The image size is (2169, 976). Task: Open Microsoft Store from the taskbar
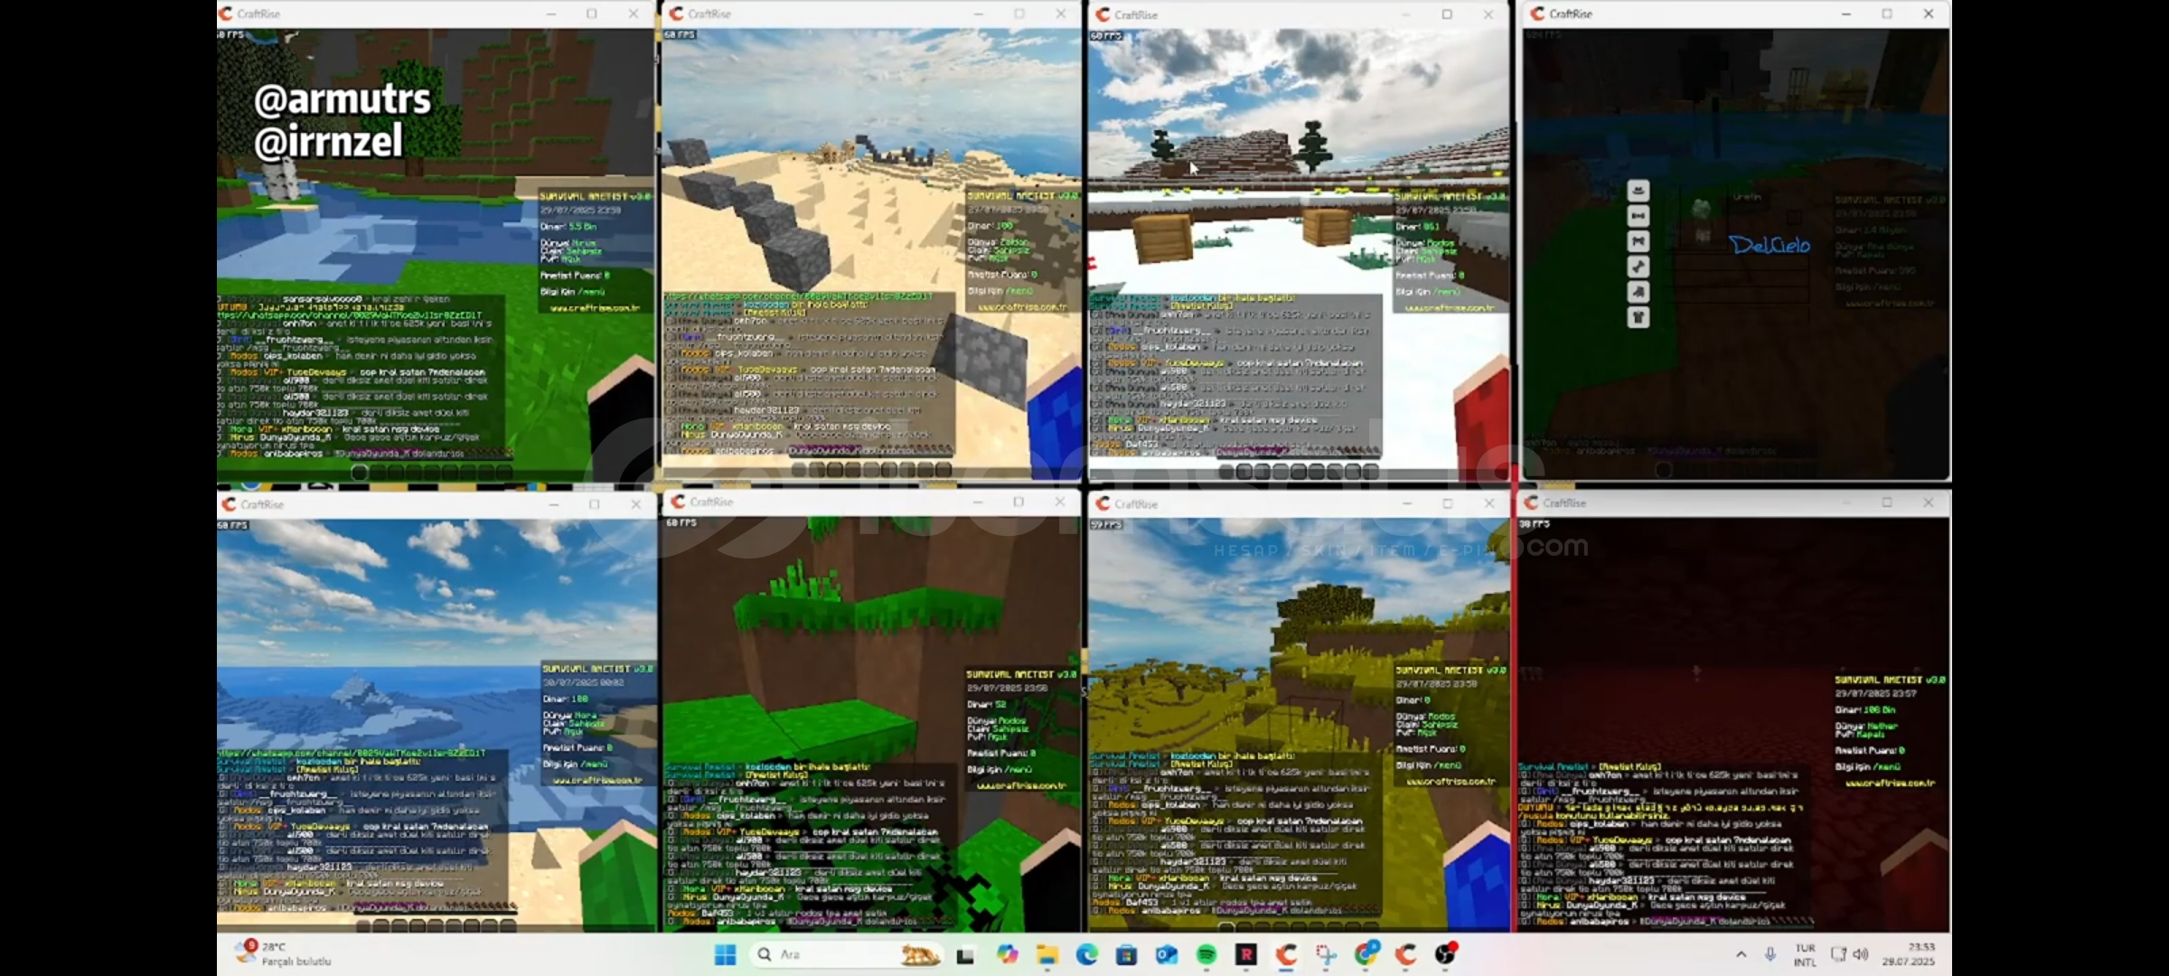point(1126,954)
